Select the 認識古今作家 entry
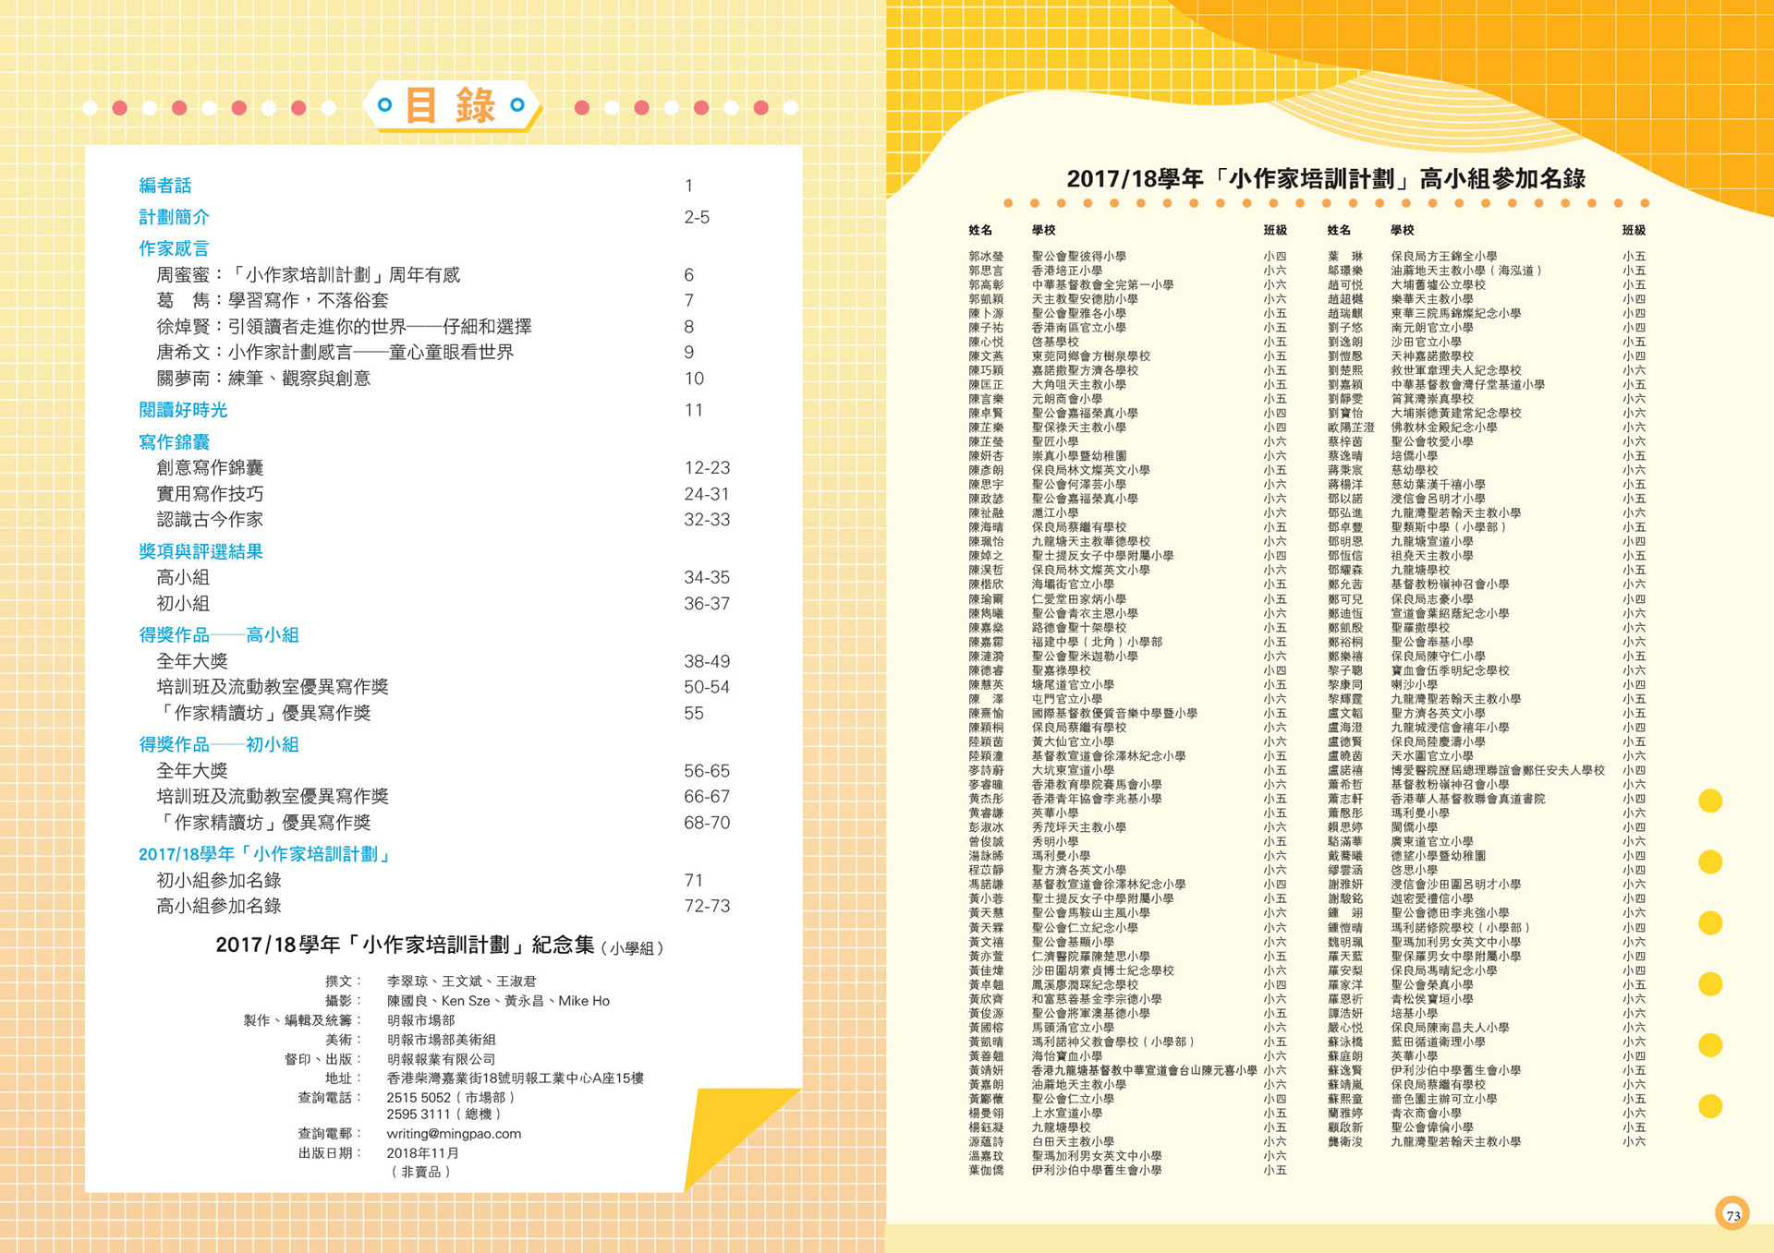The width and height of the screenshot is (1774, 1253). click(210, 519)
